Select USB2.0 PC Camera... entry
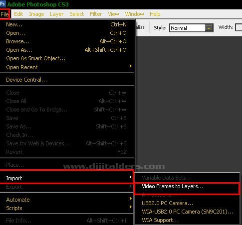Screen dimensions: 242x225 point(187,203)
